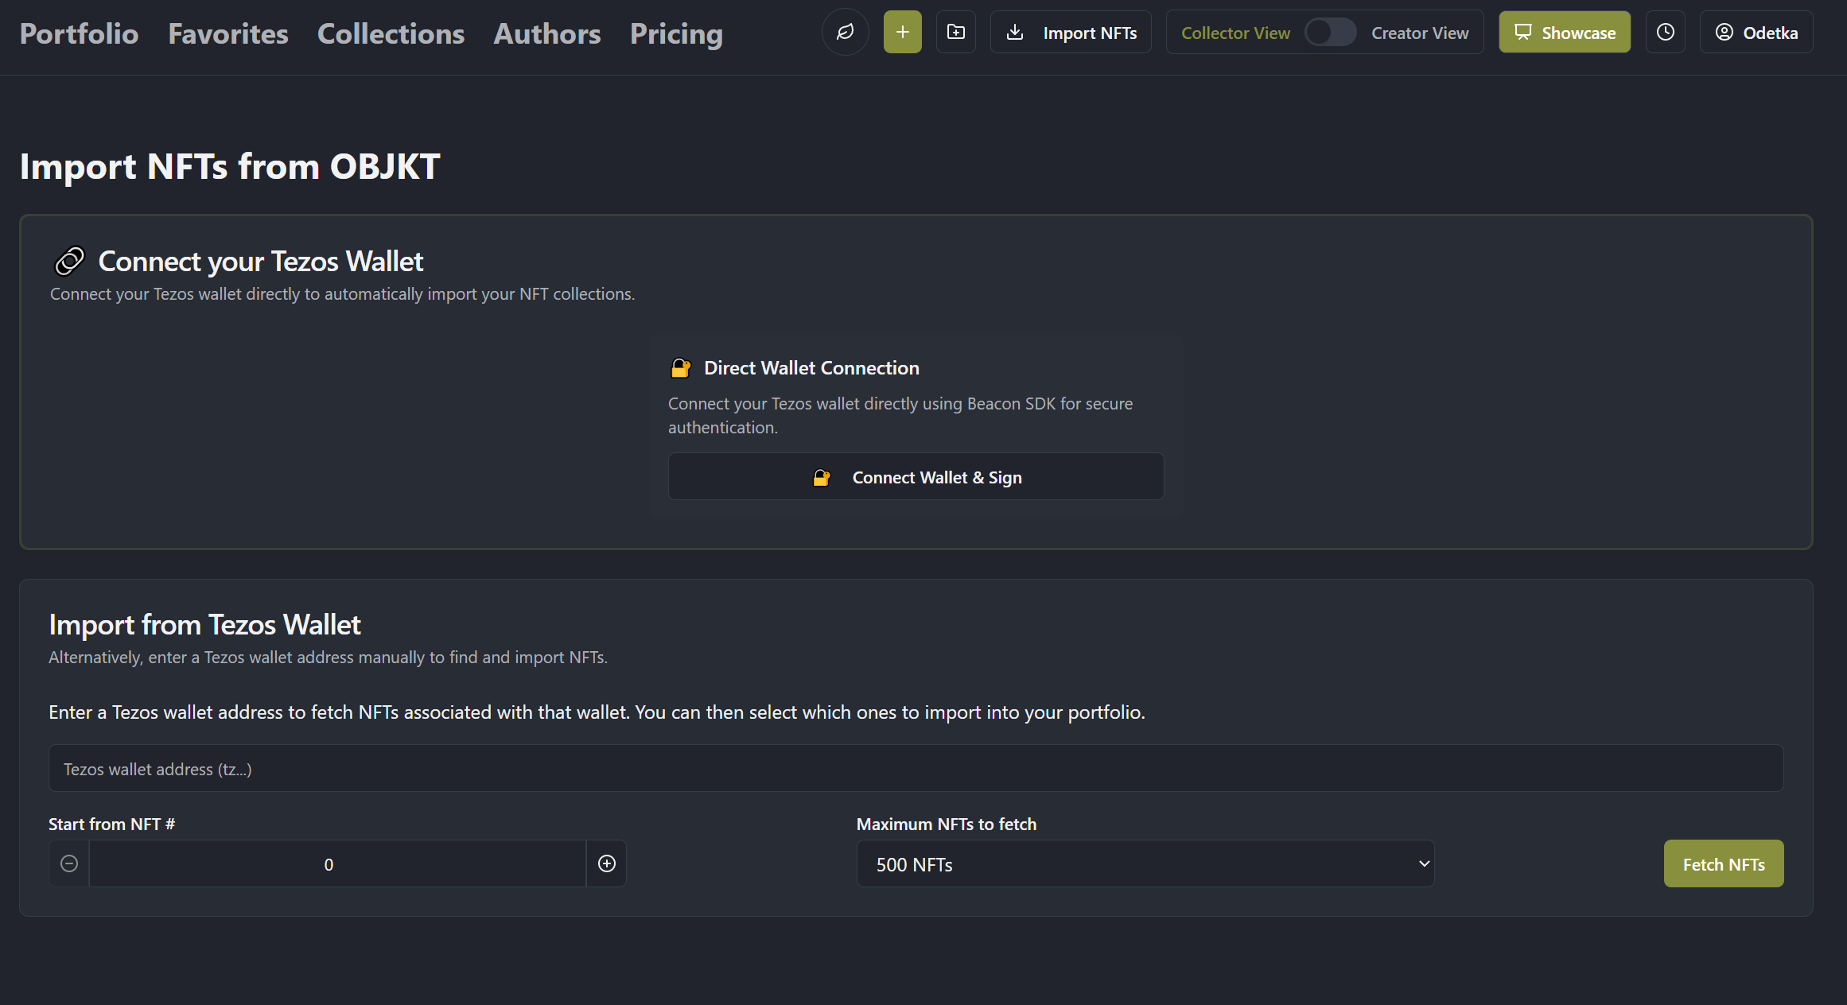The width and height of the screenshot is (1847, 1005).
Task: Click the Start from NFT # label
Action: pos(111,825)
